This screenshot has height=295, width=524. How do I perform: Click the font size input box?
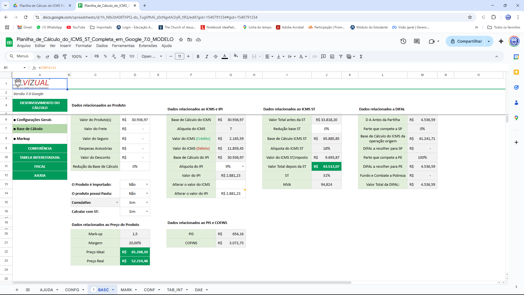coord(179,57)
